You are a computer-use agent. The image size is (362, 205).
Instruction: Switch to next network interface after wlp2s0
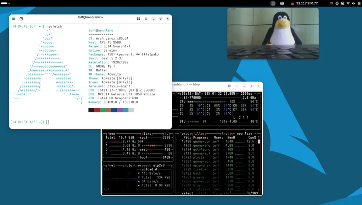point(168,165)
